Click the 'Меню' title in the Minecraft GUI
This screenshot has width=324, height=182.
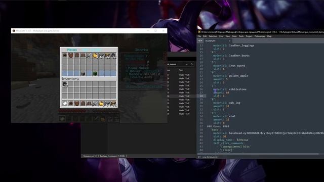[72, 50]
